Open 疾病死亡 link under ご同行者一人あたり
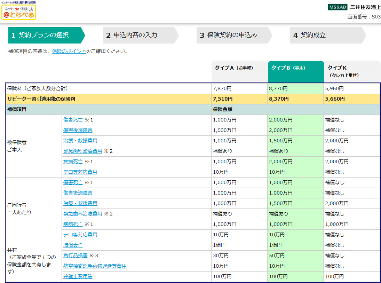 (73, 225)
